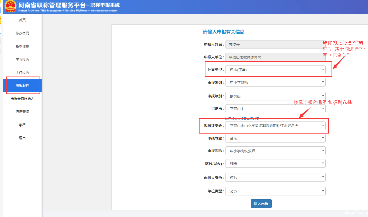368x217 pixels.
Task: Expand the 区域(城乡) dropdown
Action: [x=275, y=164]
